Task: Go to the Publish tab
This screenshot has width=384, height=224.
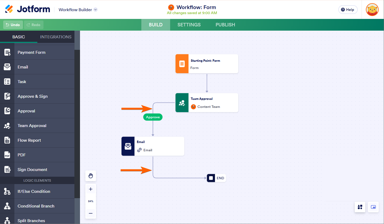Action: pos(225,25)
